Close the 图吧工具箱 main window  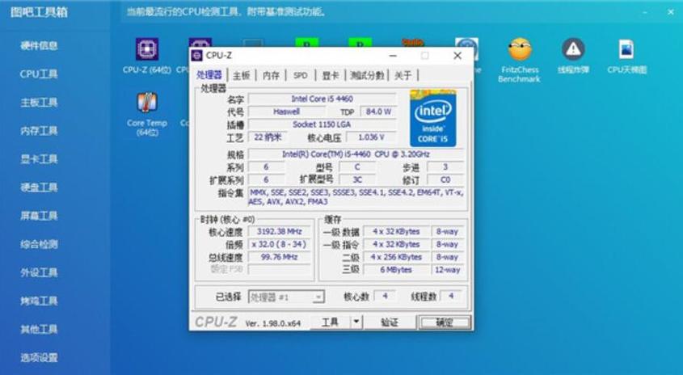point(671,12)
